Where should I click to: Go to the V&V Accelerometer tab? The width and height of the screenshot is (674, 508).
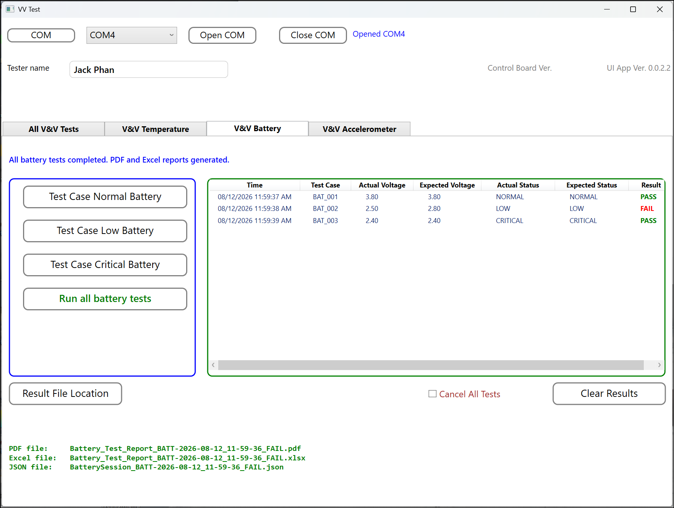pyautogui.click(x=359, y=129)
